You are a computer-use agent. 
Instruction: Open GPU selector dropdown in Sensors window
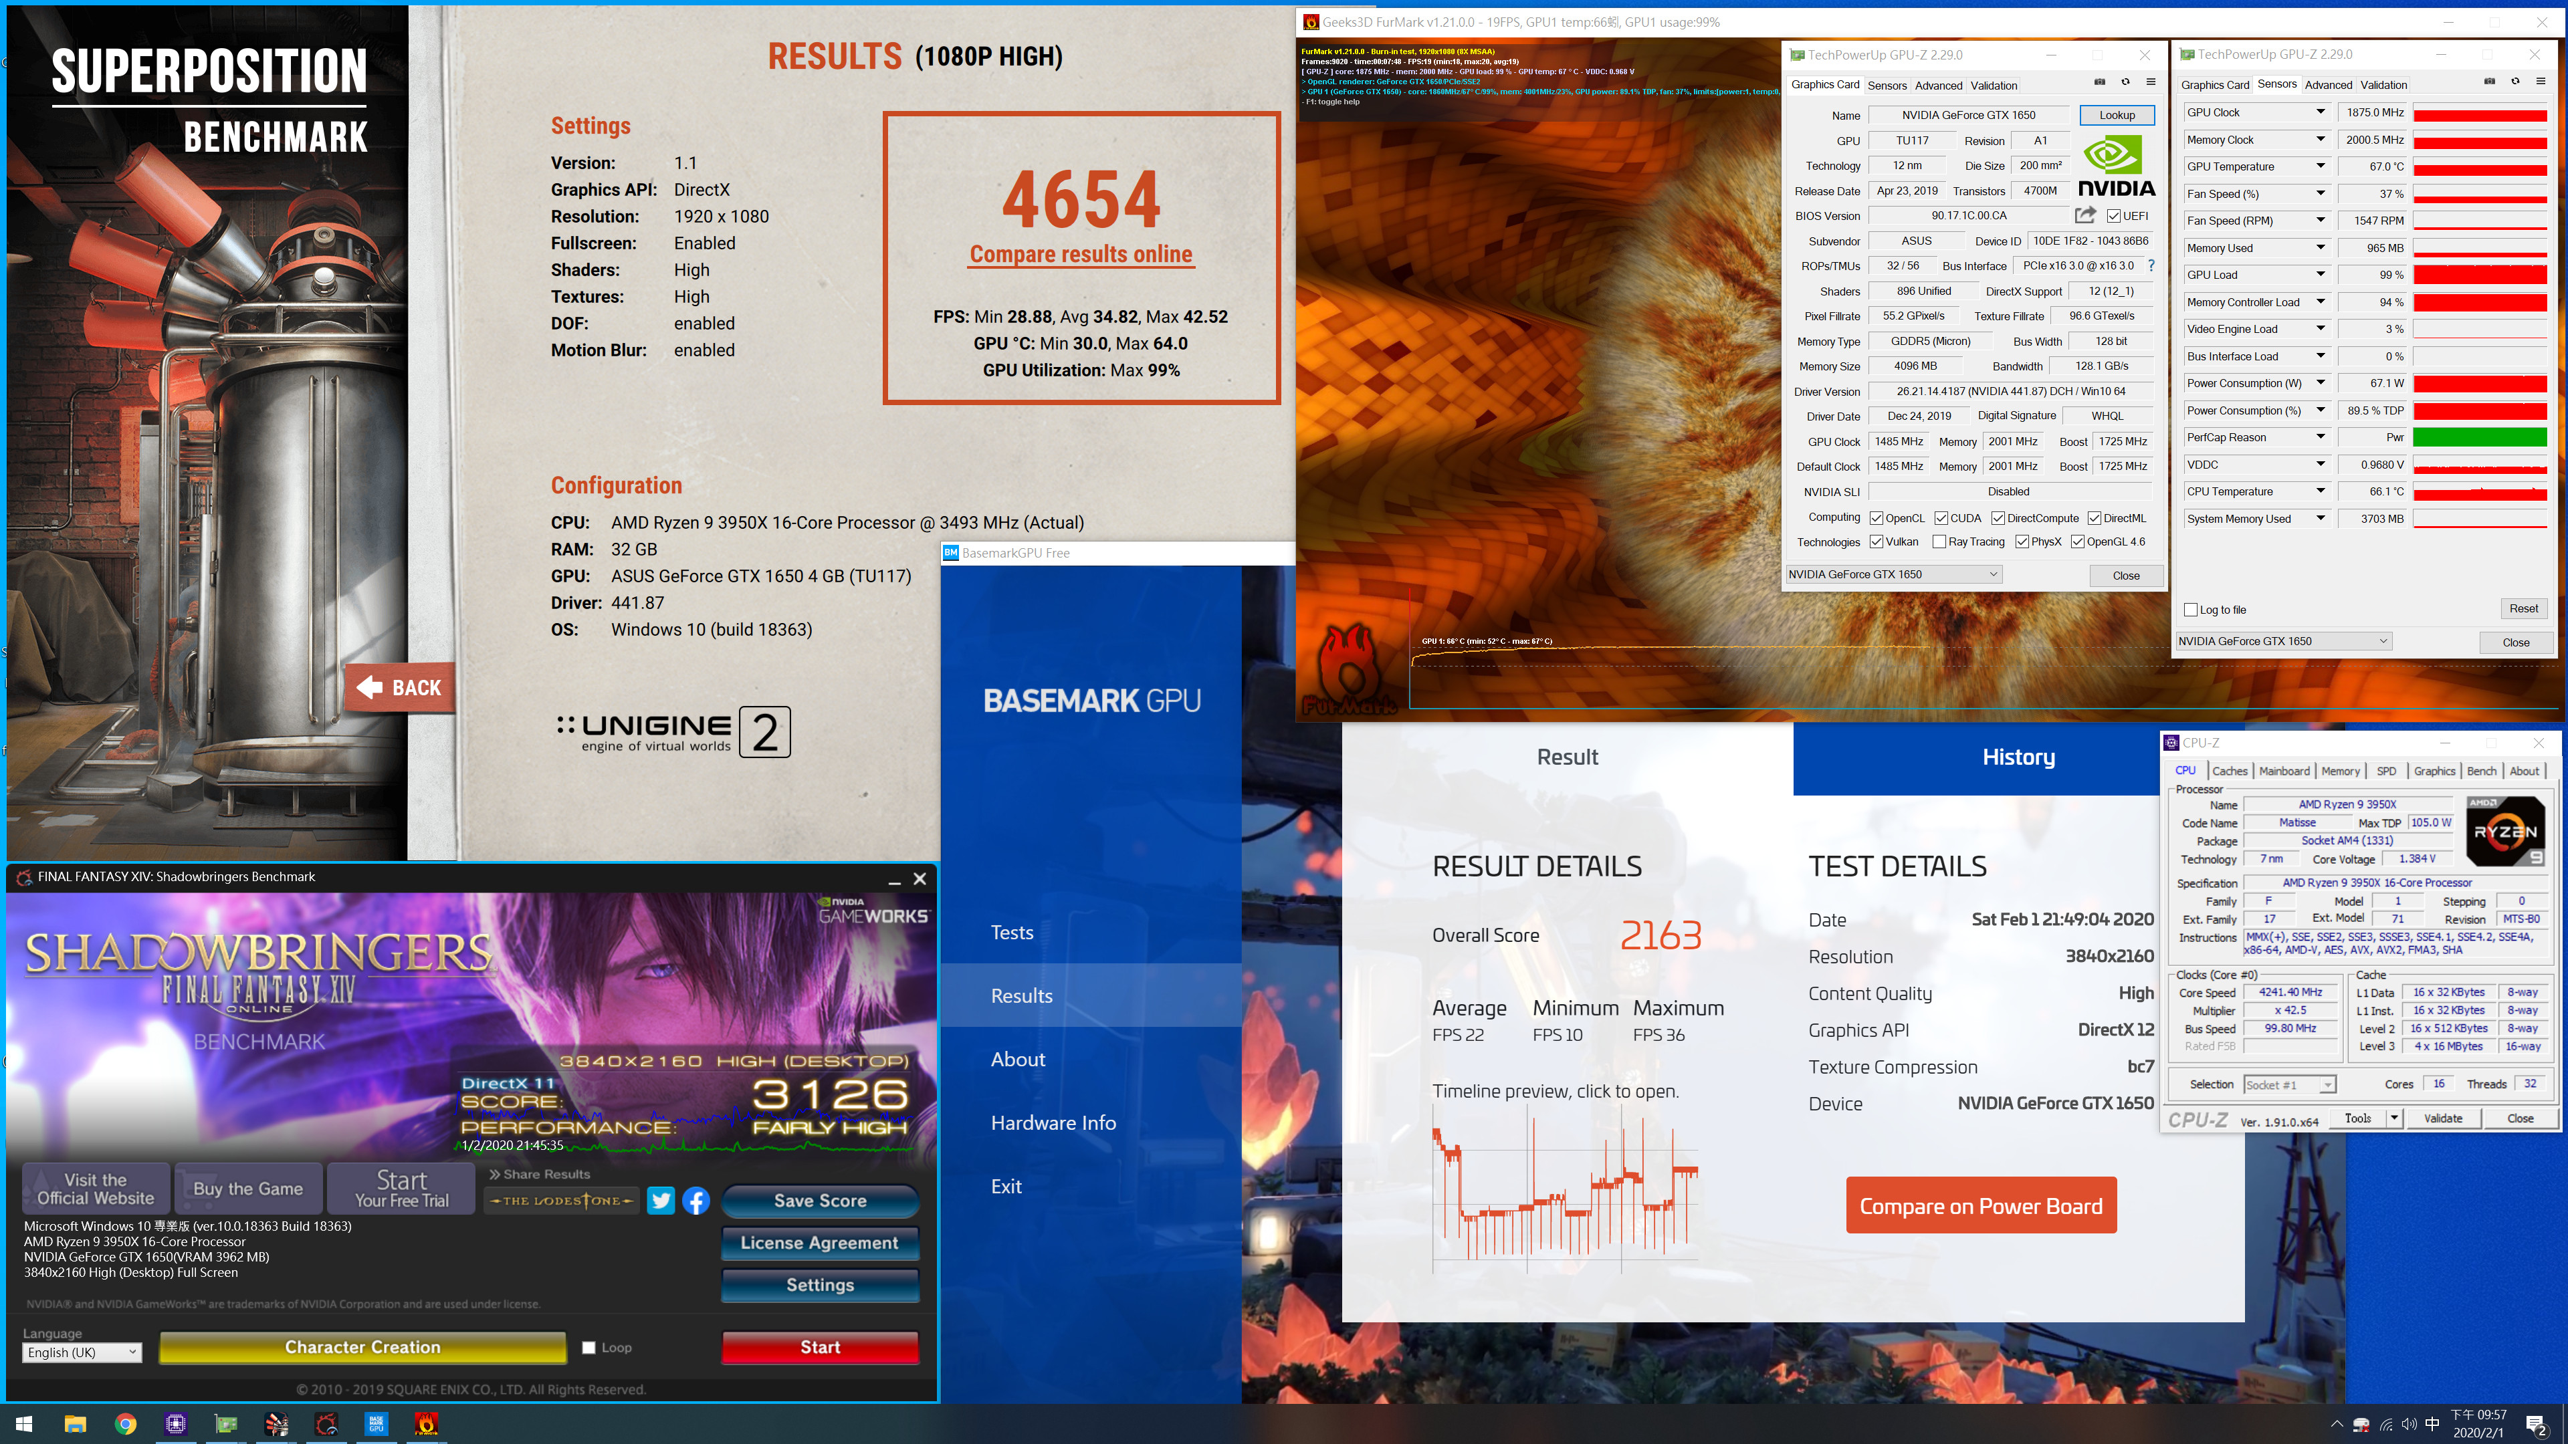[x=2284, y=641]
